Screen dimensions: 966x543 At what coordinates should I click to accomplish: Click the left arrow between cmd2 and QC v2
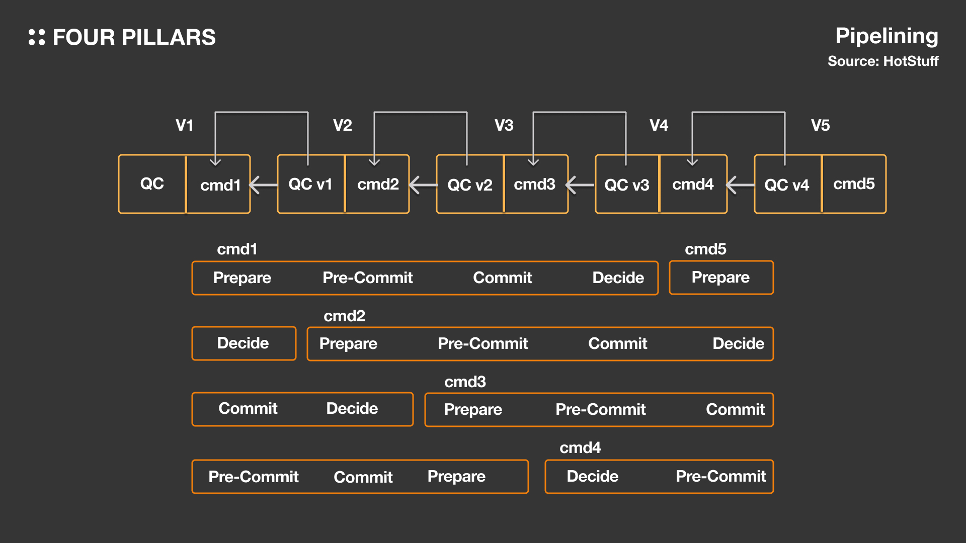423,185
